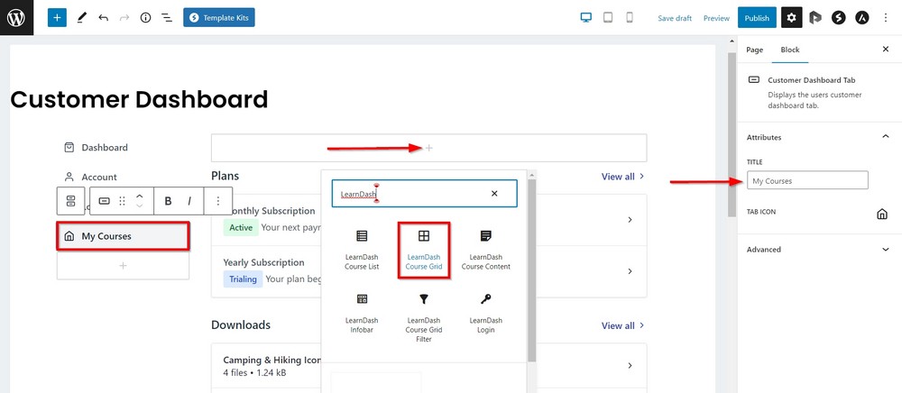902x393 pixels.
Task: Open Camping & Hiking download chevron
Action: pos(630,365)
